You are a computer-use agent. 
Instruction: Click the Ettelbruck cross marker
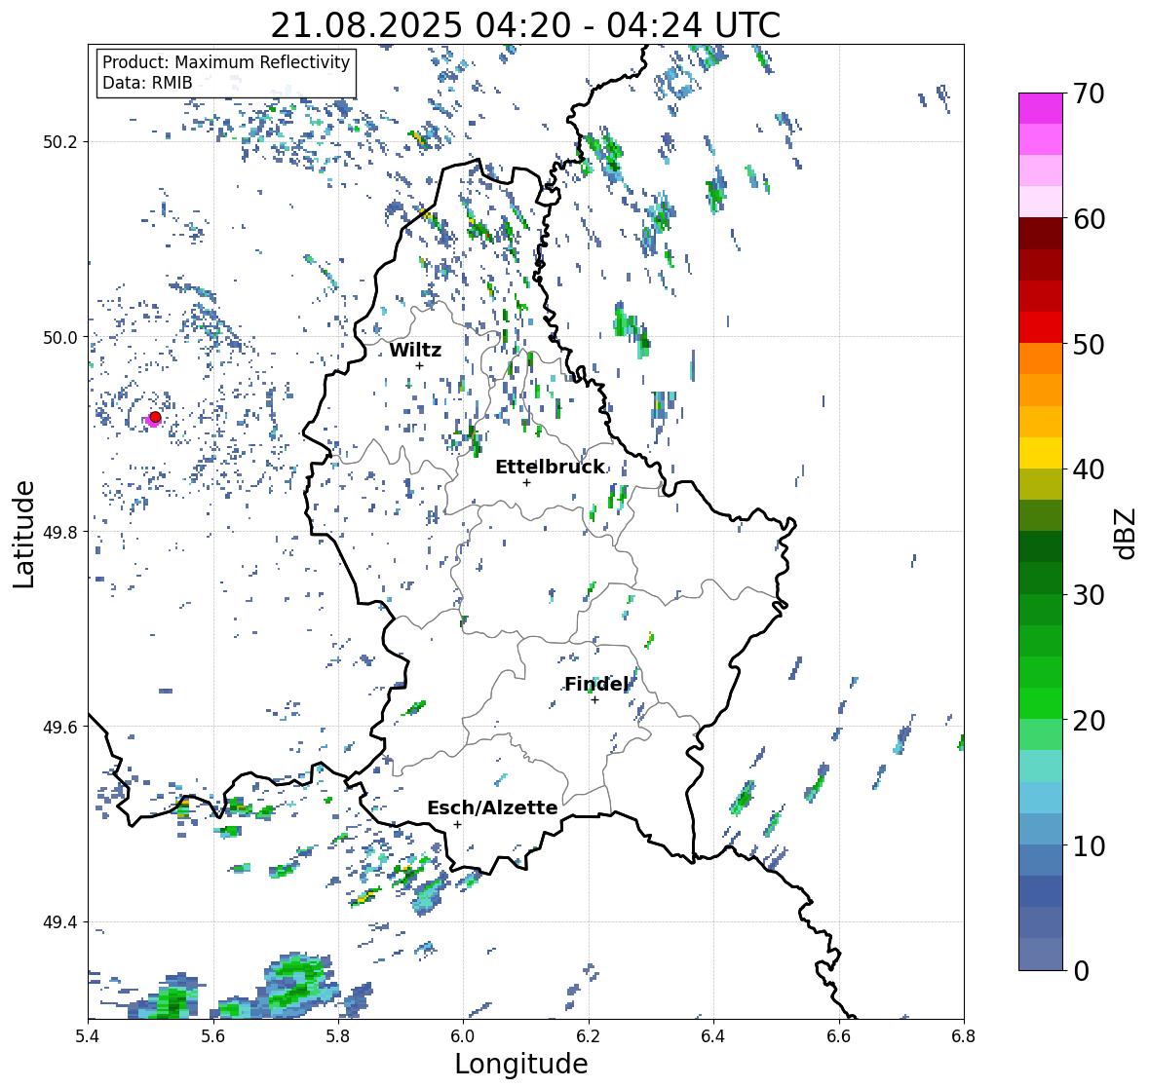526,482
